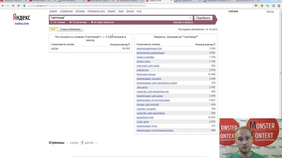This screenshot has width=282, height=158.
Task: Go forward with the browser forward arrow
Action: pos(8,6)
